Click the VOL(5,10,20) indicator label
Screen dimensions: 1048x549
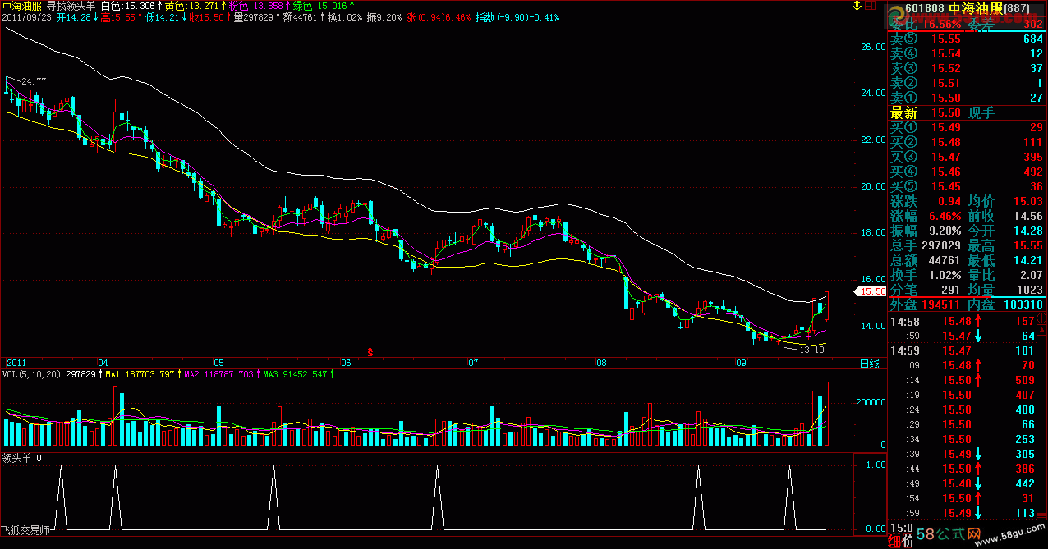coord(31,374)
